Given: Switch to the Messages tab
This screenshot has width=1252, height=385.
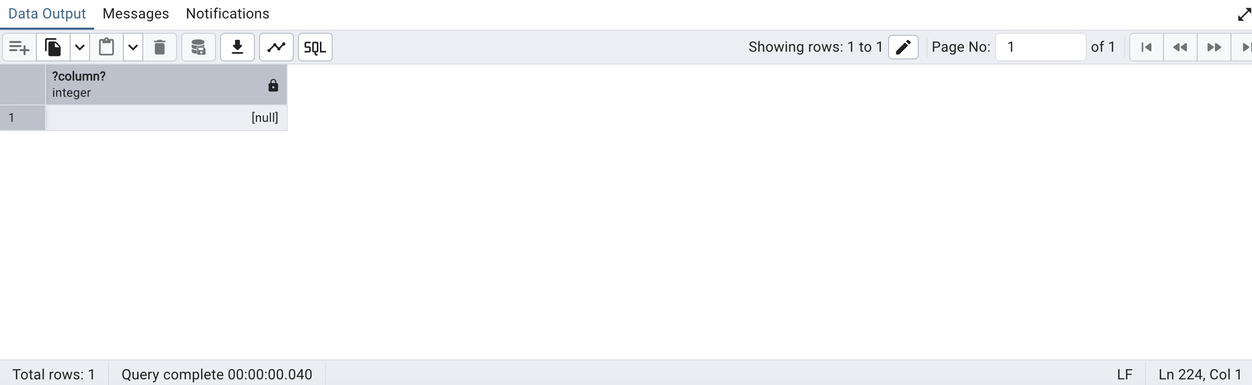Looking at the screenshot, I should 136,14.
